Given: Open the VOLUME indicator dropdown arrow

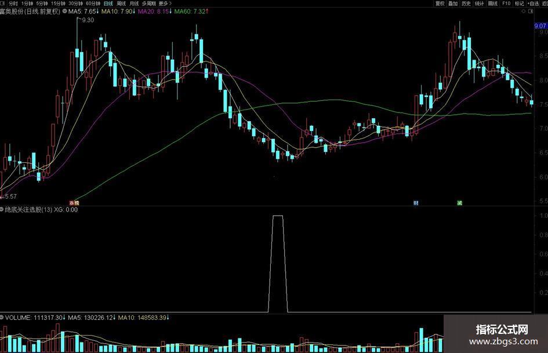Looking at the screenshot, I should click(2, 317).
